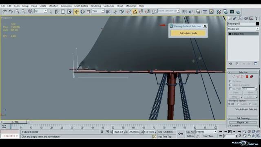Toggle the Auto Key button
261x147 pixels.
[x=190, y=132]
